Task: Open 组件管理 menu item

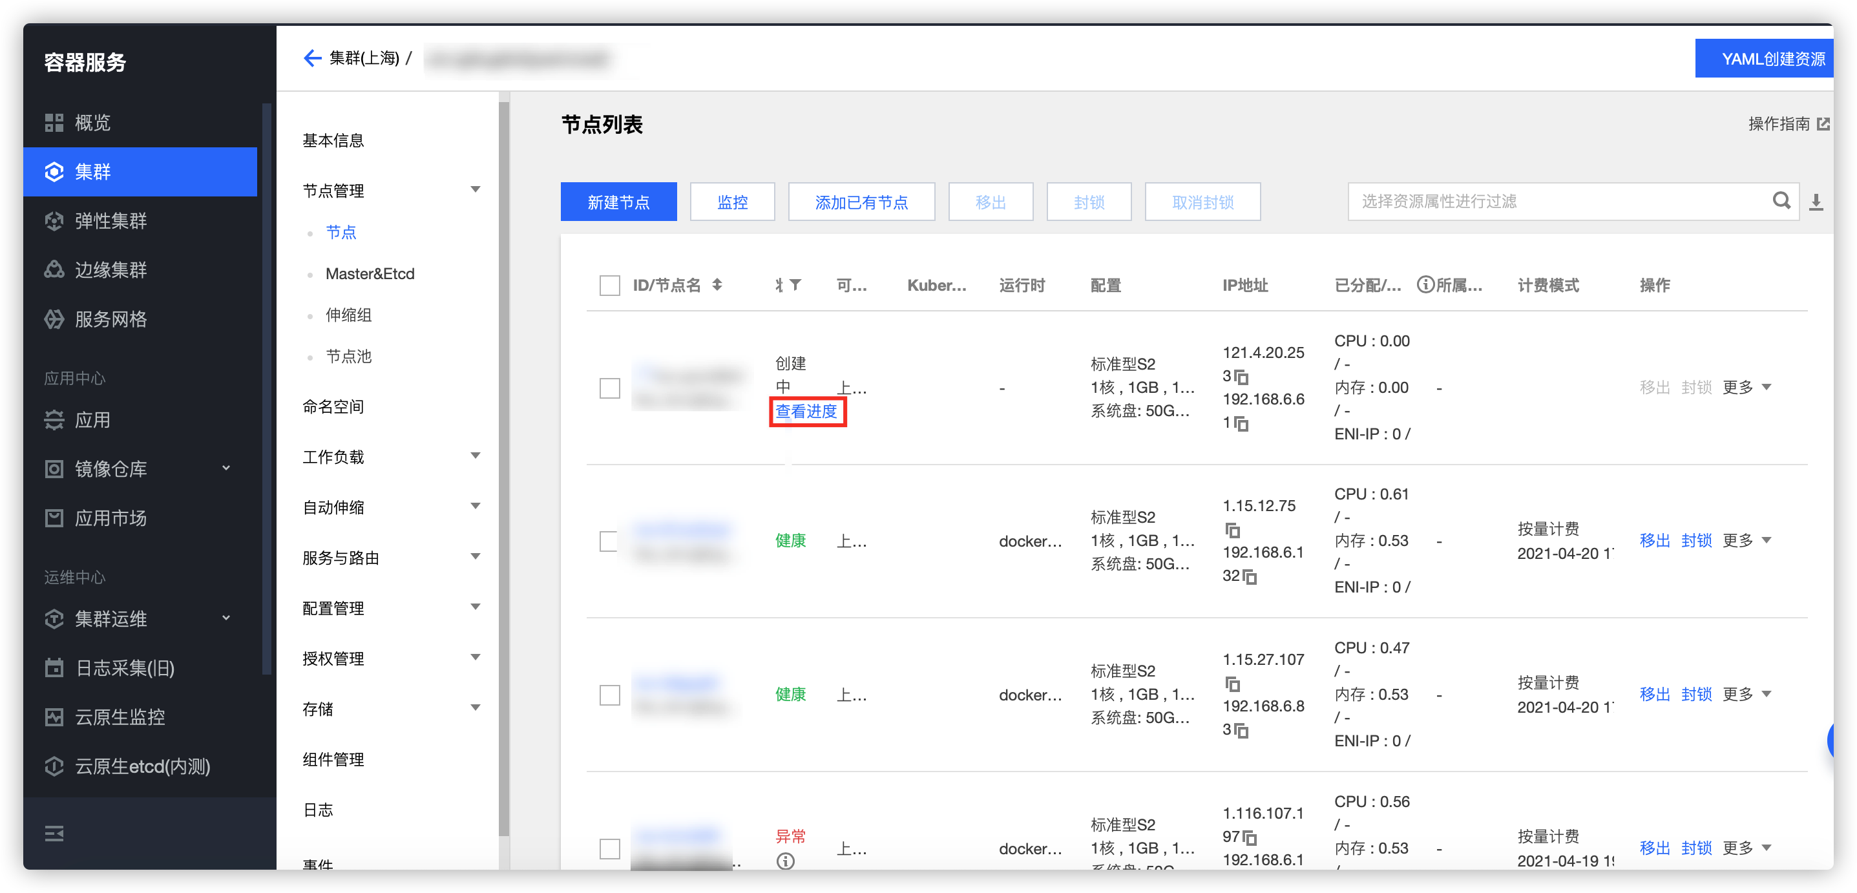Action: (x=333, y=759)
